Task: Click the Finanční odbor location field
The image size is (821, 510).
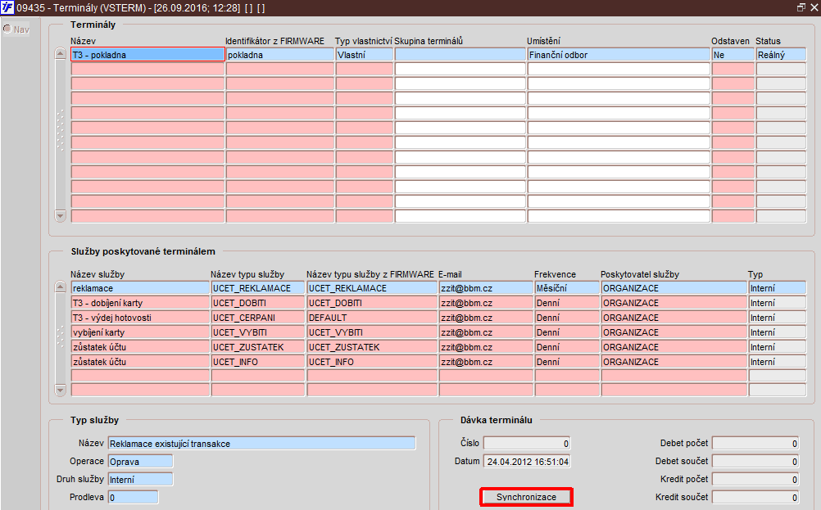Action: 619,54
